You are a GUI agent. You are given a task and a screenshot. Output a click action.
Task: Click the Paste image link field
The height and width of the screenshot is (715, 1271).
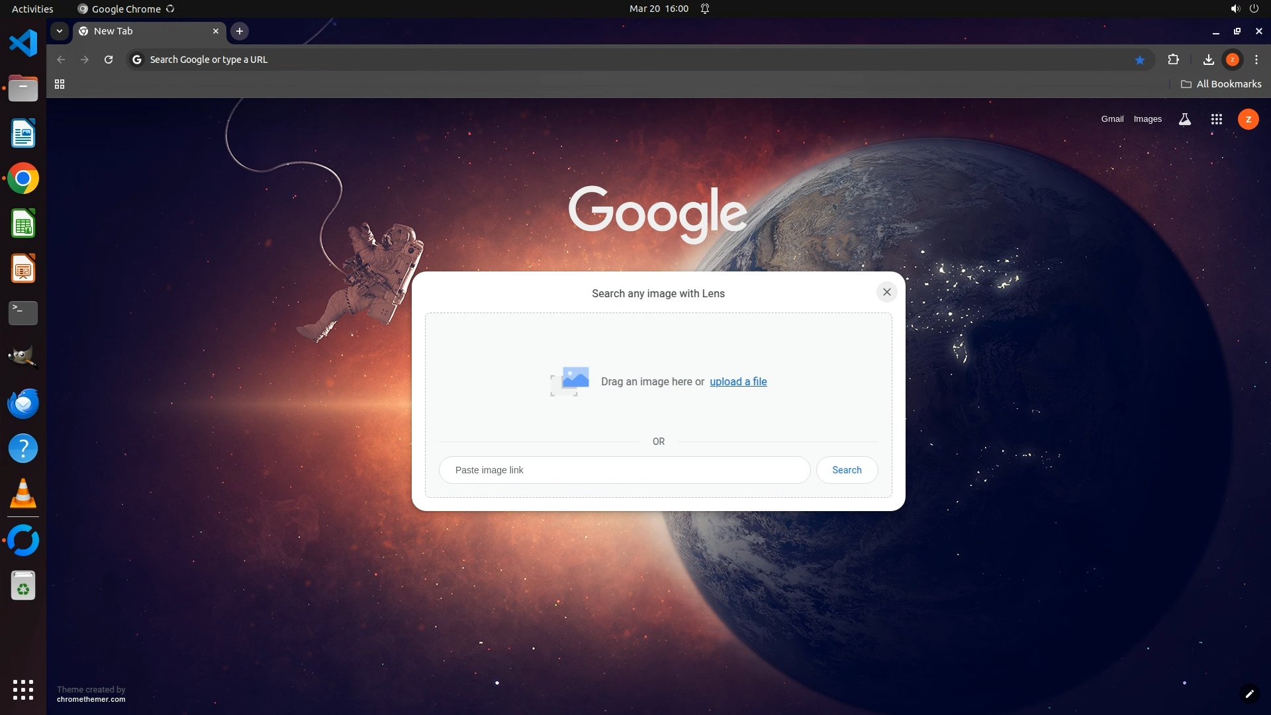coord(624,470)
